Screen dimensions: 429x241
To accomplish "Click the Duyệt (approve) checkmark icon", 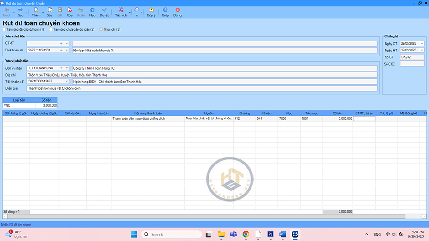I will click(105, 10).
